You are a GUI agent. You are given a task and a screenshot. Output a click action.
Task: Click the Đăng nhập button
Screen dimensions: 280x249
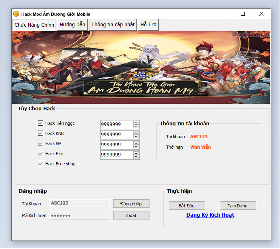coord(131,204)
